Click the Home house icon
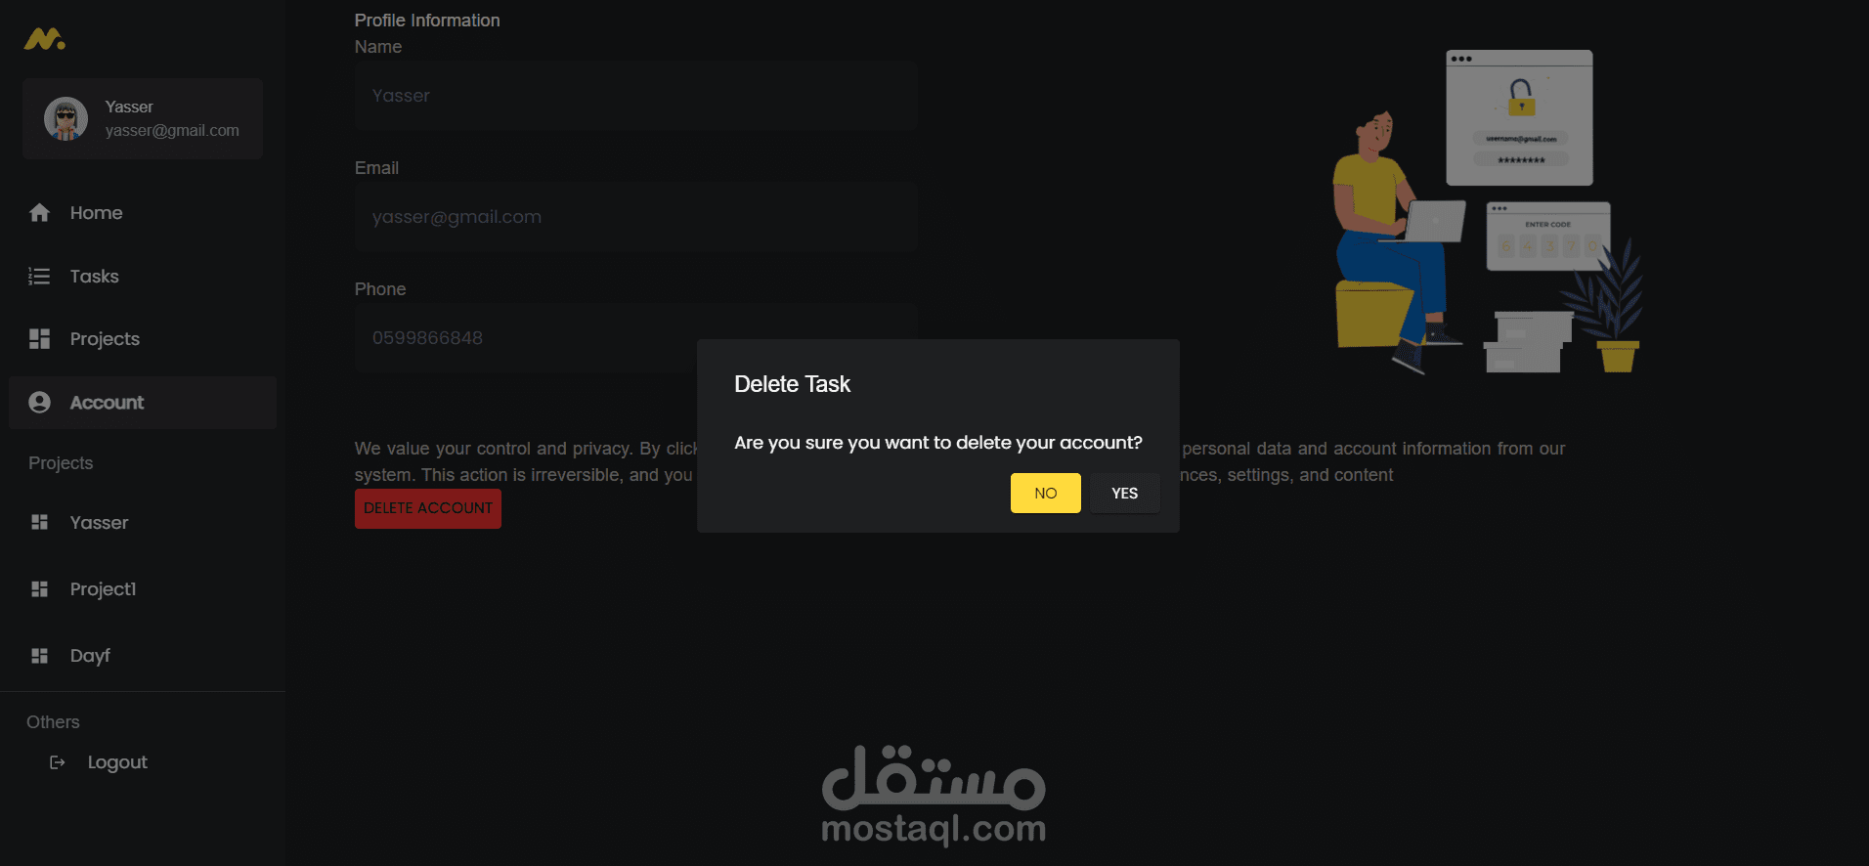The image size is (1869, 866). [x=39, y=212]
